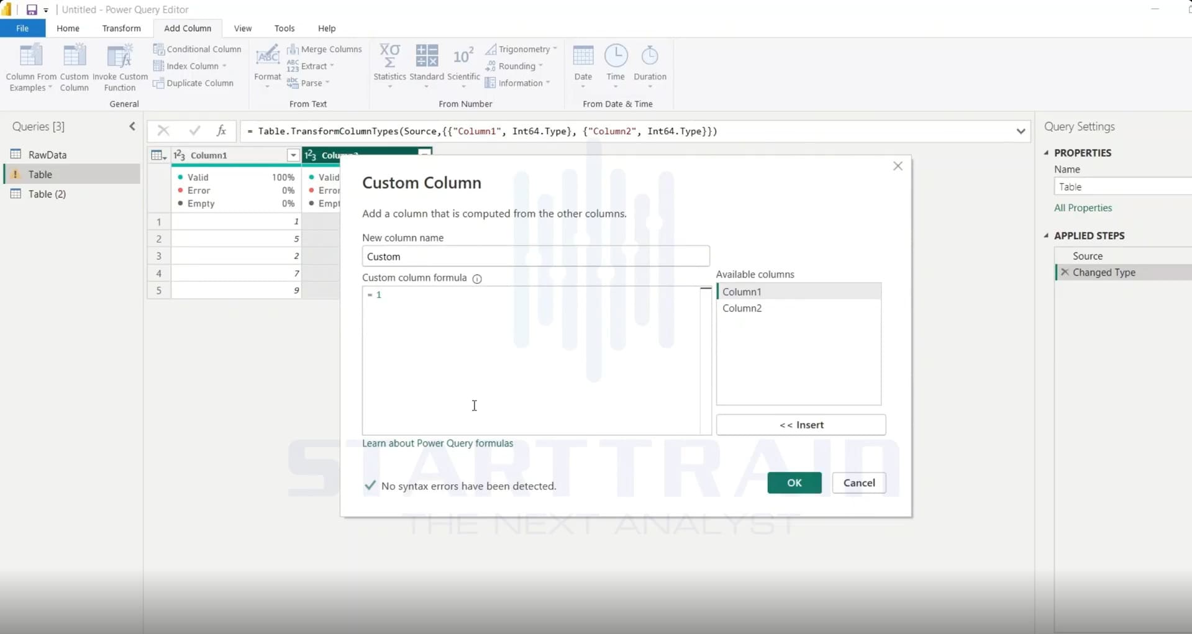Open quick access toolbar dropdown
This screenshot has height=634, width=1192.
(x=46, y=10)
